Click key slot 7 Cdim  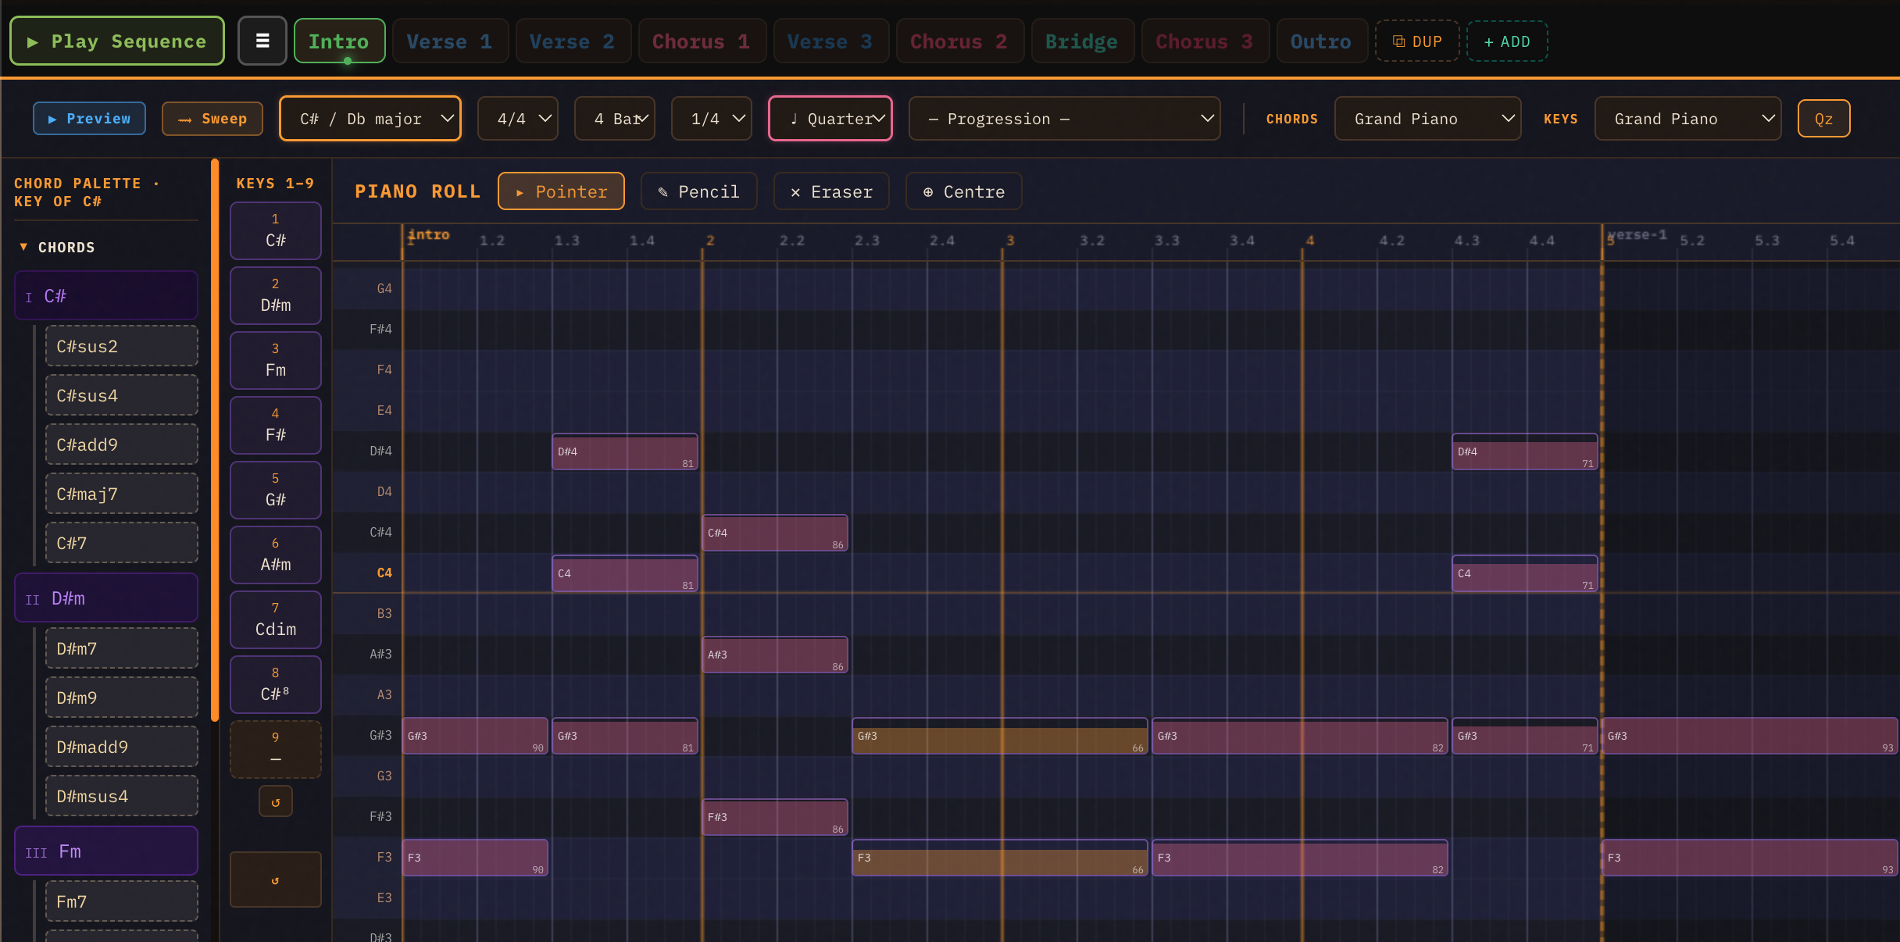(275, 619)
